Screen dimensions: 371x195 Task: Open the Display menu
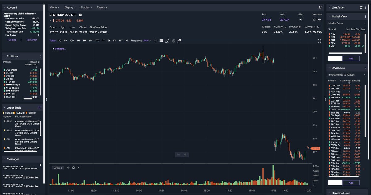(70, 7)
